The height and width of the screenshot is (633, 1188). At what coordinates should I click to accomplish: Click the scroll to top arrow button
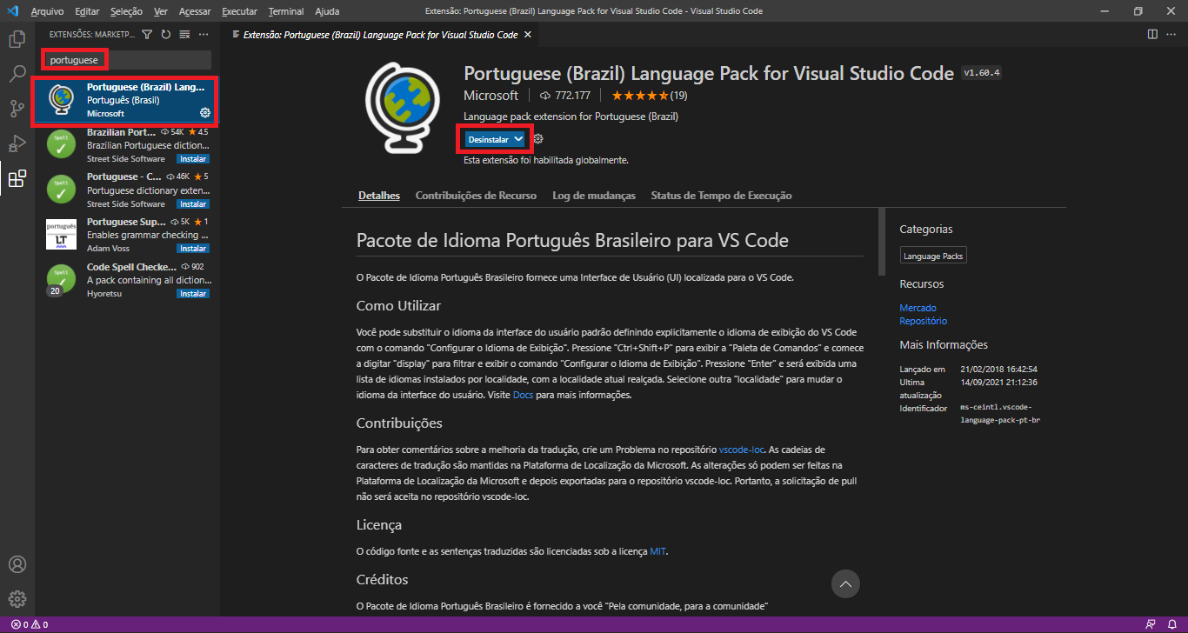point(845,583)
